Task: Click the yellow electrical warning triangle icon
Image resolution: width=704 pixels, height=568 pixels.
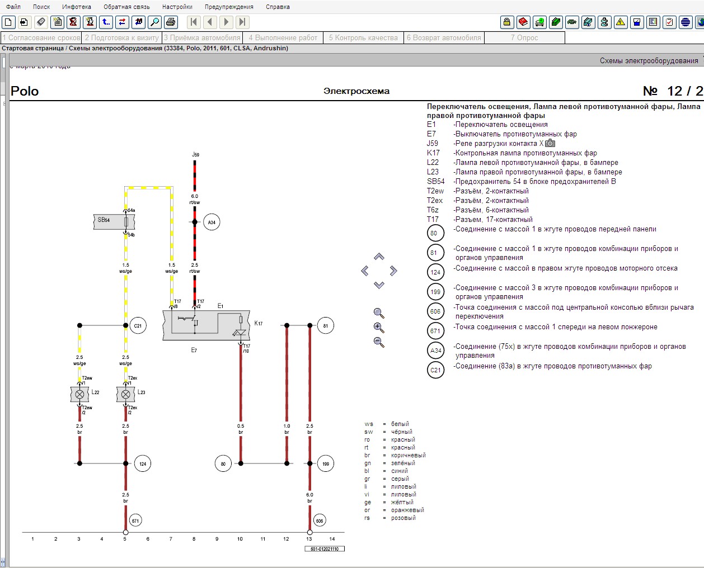Action: [621, 22]
